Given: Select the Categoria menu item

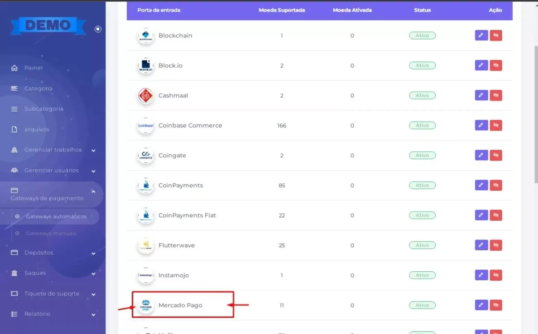Looking at the screenshot, I should pos(38,89).
